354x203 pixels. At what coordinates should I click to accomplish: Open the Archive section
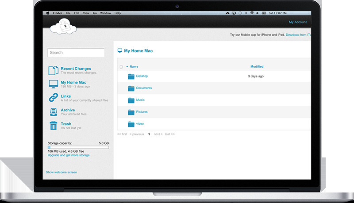(68, 110)
